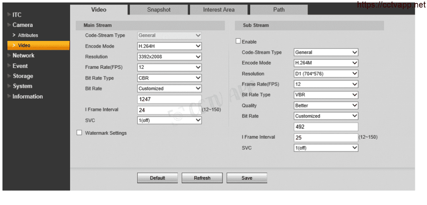Click the Save button
Screen dimensions: 427x205
tap(246, 178)
